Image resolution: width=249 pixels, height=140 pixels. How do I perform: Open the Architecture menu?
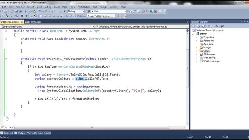pyautogui.click(x=84, y=7)
